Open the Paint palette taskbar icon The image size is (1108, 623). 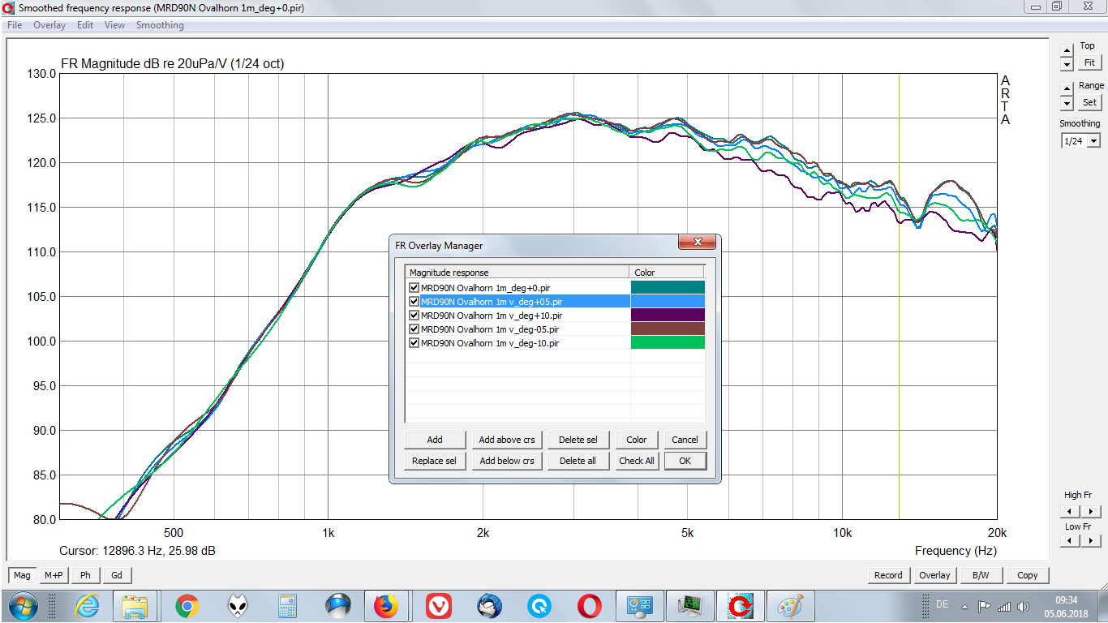[790, 606]
